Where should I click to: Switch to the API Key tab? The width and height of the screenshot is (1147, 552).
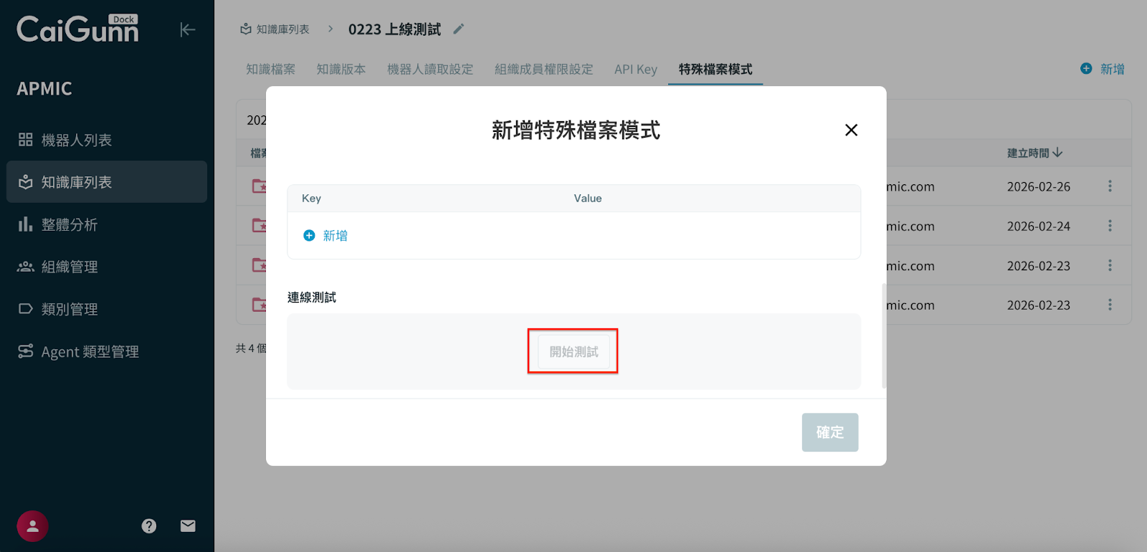[635, 70]
